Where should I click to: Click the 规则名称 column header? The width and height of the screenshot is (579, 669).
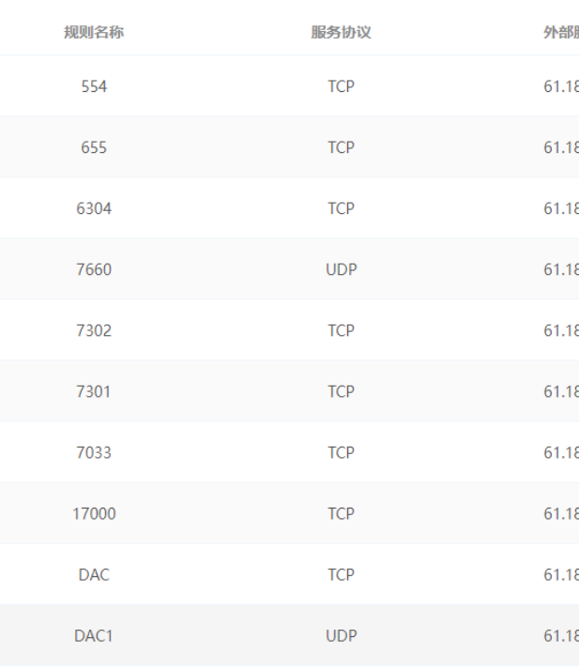[x=94, y=33]
